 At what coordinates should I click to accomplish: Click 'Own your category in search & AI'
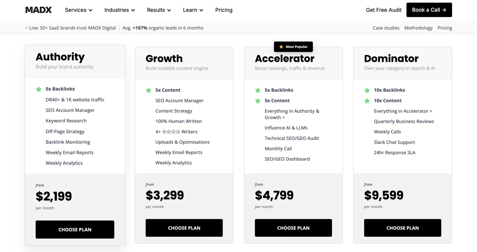tap(399, 68)
